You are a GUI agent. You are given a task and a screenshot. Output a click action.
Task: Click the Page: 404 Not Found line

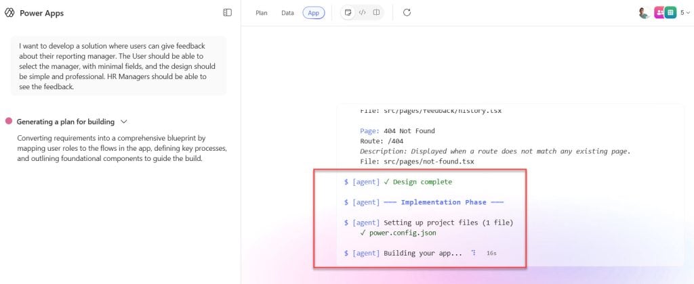pyautogui.click(x=397, y=131)
